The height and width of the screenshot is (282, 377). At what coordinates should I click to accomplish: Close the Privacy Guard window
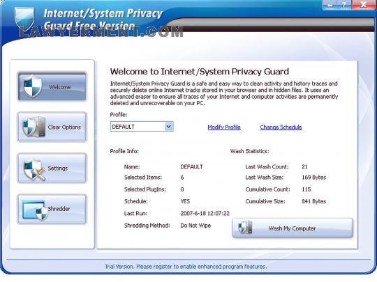tap(364, 5)
